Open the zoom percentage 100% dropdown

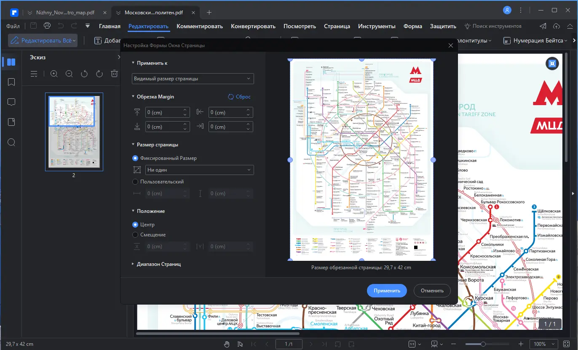tap(543, 344)
